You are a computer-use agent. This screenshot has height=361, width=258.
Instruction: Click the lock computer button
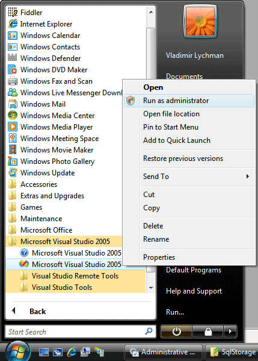(x=208, y=331)
